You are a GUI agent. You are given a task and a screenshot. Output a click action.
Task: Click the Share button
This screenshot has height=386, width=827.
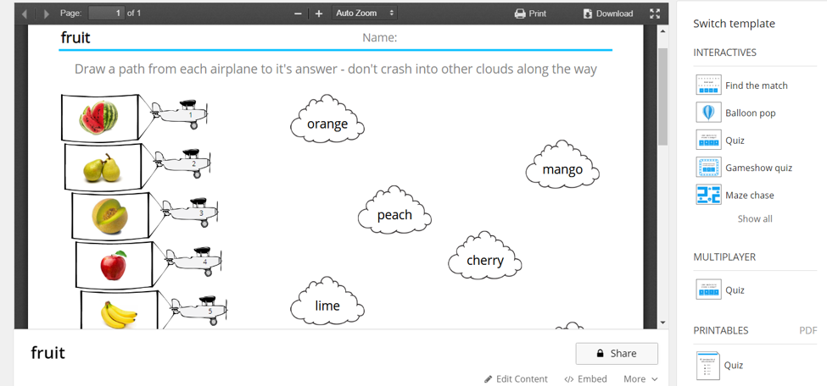(616, 354)
